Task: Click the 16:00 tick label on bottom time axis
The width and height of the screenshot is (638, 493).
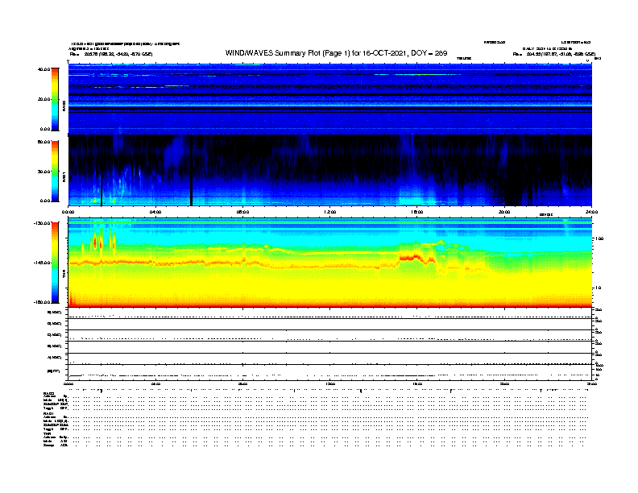Action: [417, 383]
